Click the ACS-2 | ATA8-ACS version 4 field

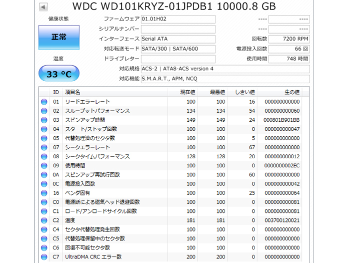(225, 69)
